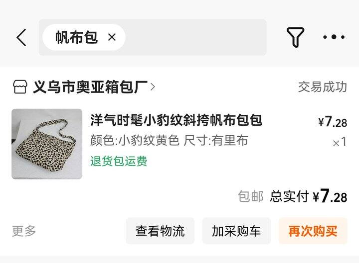Click the orange 再次购买 button
Screen dimensions: 359x263
[313, 231]
